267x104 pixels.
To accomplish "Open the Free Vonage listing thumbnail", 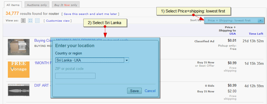I will click(x=19, y=70).
